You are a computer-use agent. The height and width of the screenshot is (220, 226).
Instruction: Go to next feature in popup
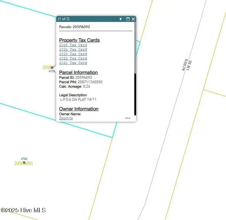pyautogui.click(x=121, y=19)
